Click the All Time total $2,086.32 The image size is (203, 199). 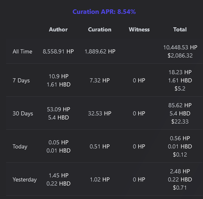[x=180, y=55]
